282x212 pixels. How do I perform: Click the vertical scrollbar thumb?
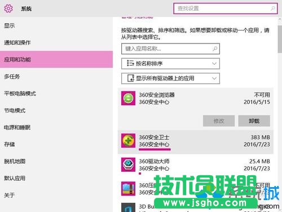click(280, 39)
